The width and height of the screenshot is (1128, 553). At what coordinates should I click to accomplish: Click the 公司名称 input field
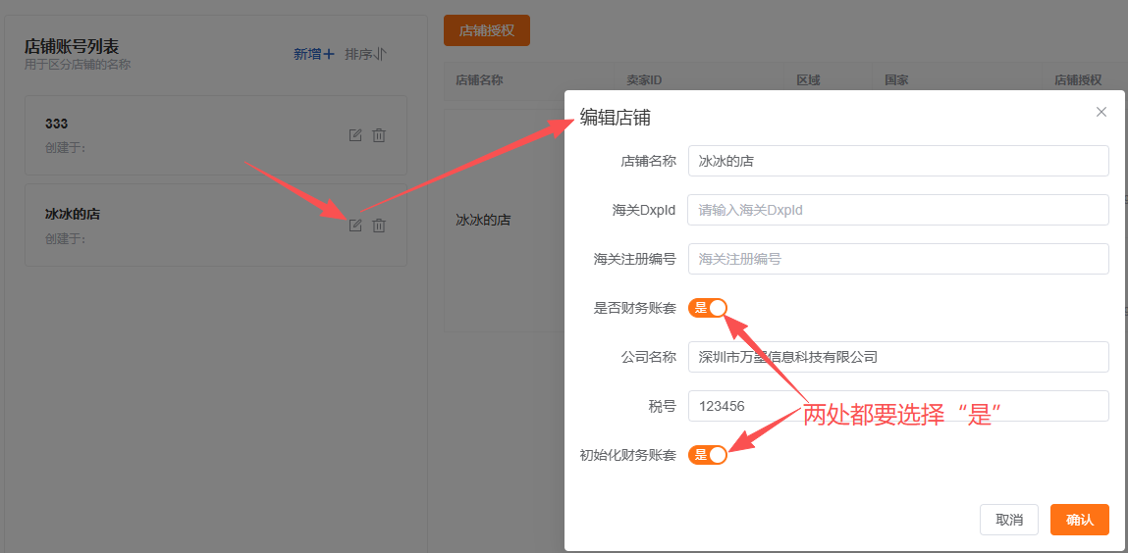pyautogui.click(x=897, y=357)
